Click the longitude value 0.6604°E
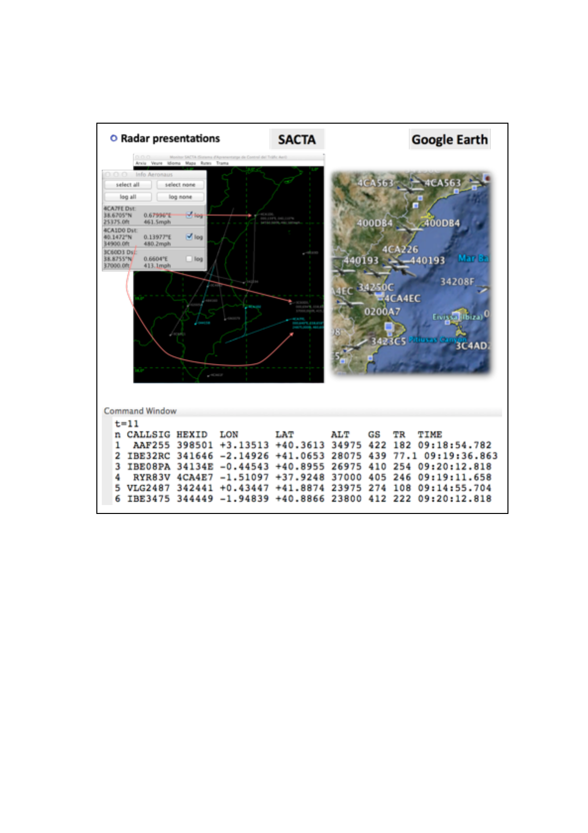Image resolution: width=588 pixels, height=833 pixels. point(156,259)
